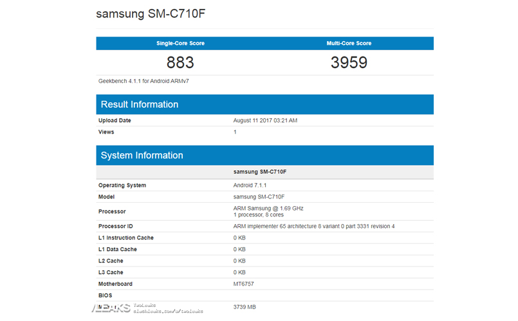Click the Motherboard label
Image resolution: width=518 pixels, height=321 pixels.
coord(115,284)
